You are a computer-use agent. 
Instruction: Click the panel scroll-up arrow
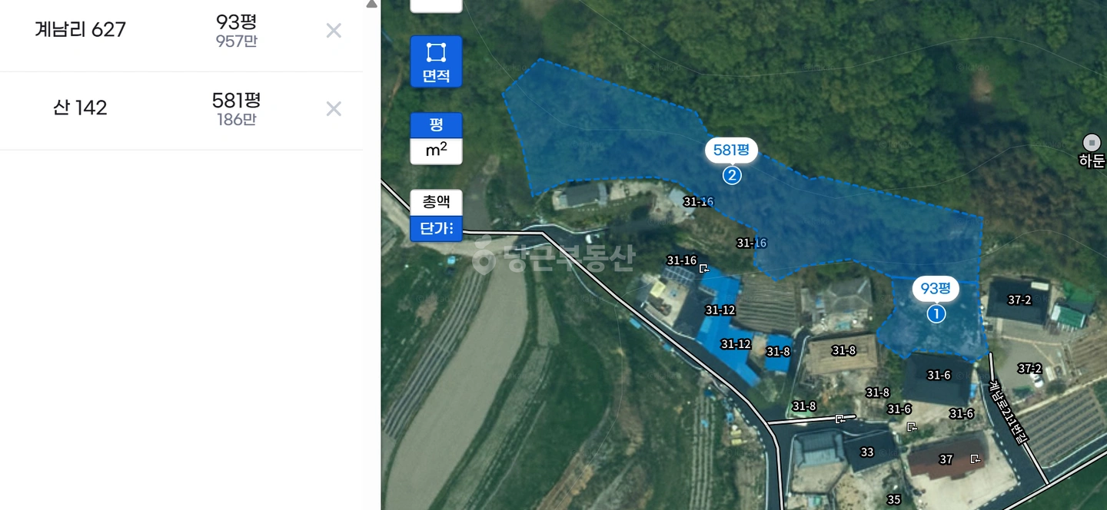tap(371, 4)
